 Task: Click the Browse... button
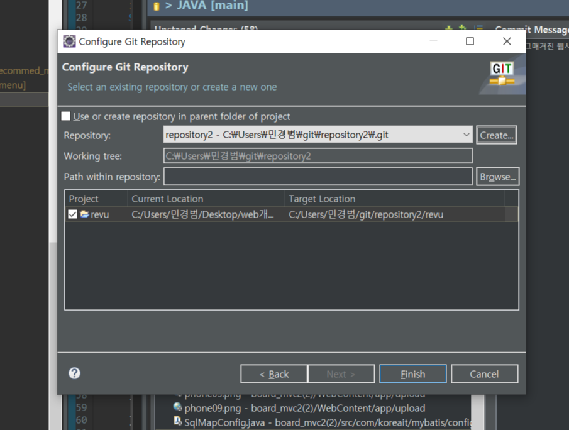pos(497,177)
